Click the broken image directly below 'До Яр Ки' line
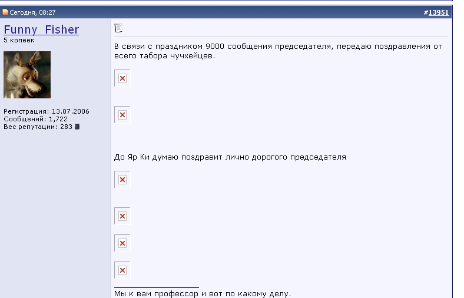The width and height of the screenshot is (464, 298). (x=122, y=180)
